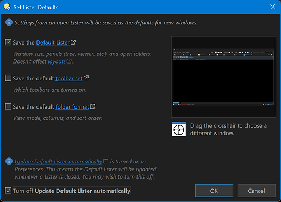Click the crosshair window picker icon
281x202 pixels.
point(179,129)
